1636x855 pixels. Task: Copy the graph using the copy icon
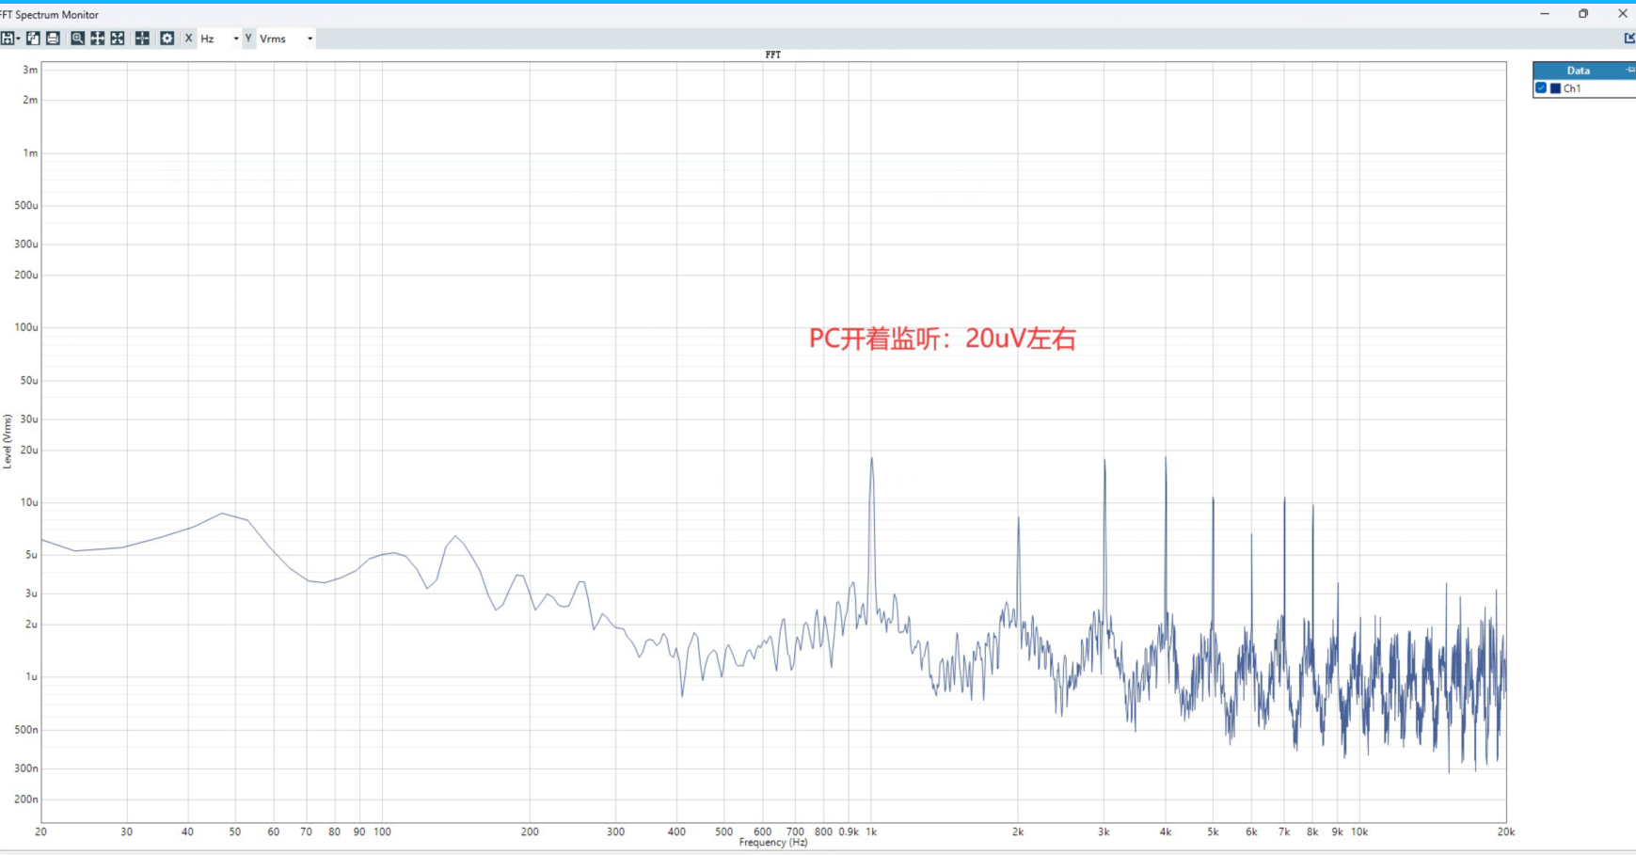coord(33,39)
